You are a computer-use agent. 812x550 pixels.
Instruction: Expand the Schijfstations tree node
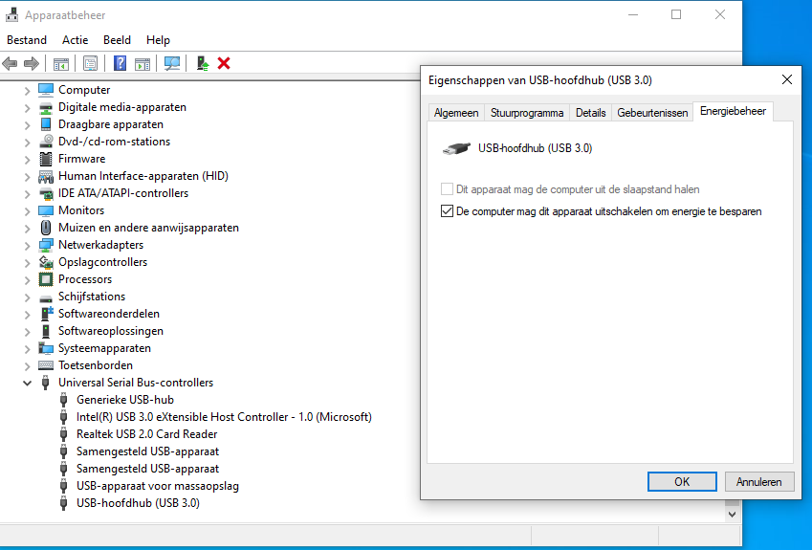[28, 297]
